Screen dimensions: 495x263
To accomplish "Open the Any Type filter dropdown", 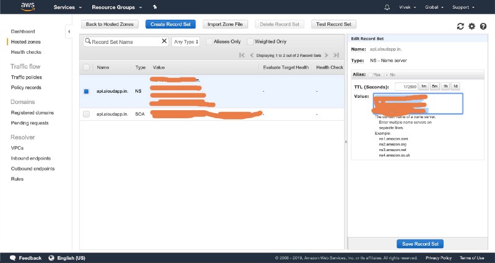I will 186,41.
